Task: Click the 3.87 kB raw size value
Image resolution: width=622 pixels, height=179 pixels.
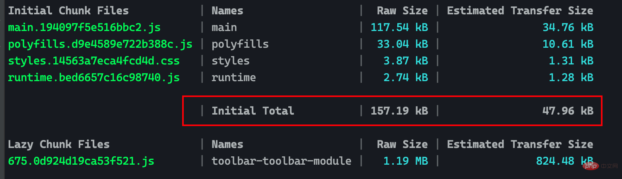Action: 406,61
